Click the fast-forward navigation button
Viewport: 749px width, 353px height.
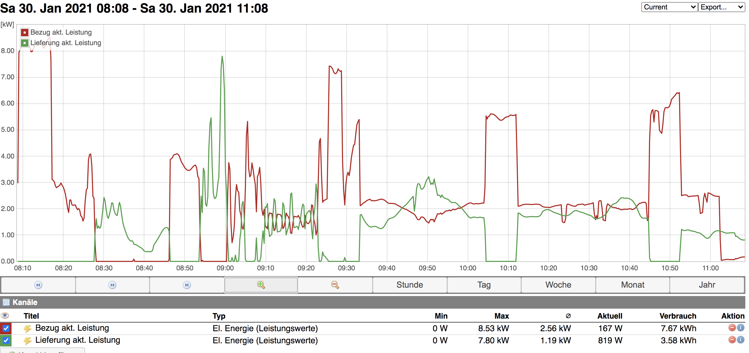tap(112, 285)
